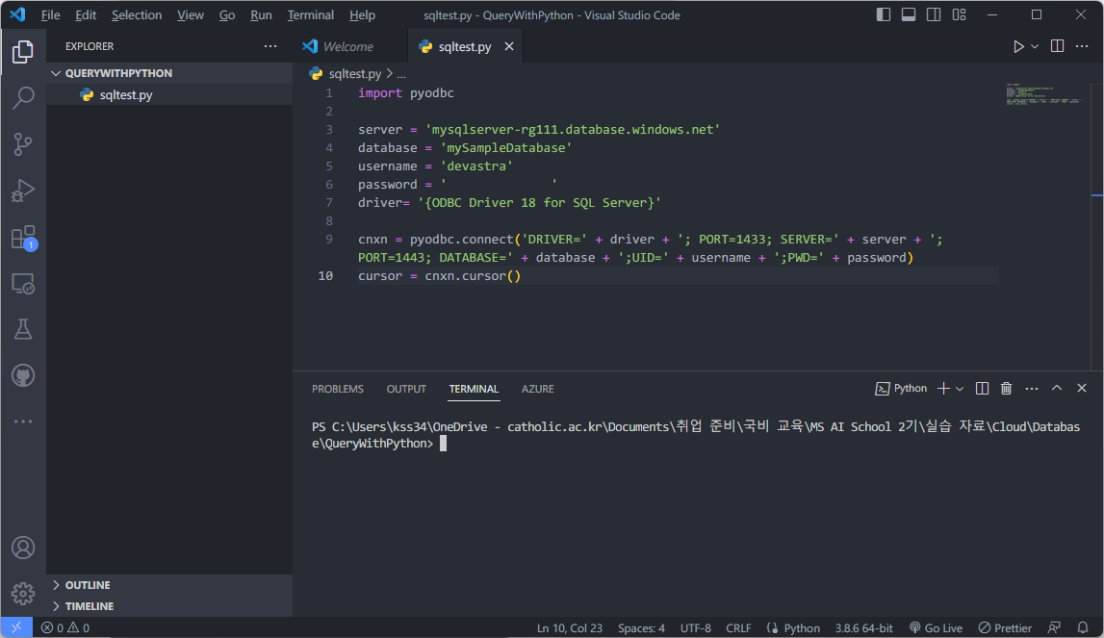This screenshot has width=1104, height=638.
Task: Open the Terminal menu
Action: 311,14
